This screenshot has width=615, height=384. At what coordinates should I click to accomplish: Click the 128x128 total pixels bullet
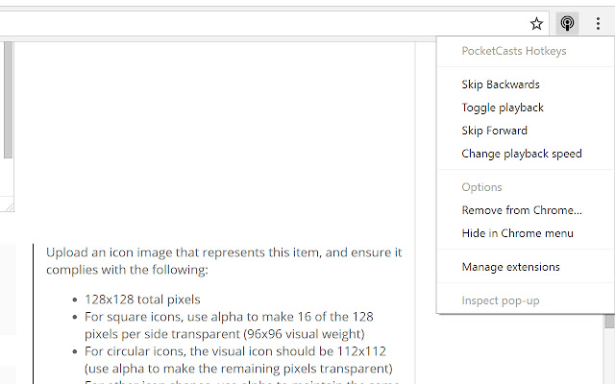[142, 300]
